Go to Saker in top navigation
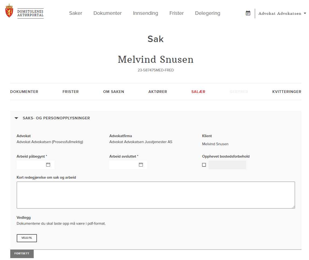The height and width of the screenshot is (260, 309). coord(75,13)
